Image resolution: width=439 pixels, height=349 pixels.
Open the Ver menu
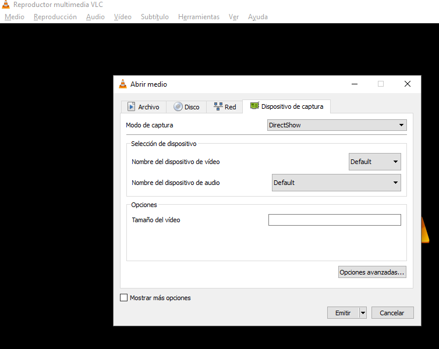click(233, 17)
